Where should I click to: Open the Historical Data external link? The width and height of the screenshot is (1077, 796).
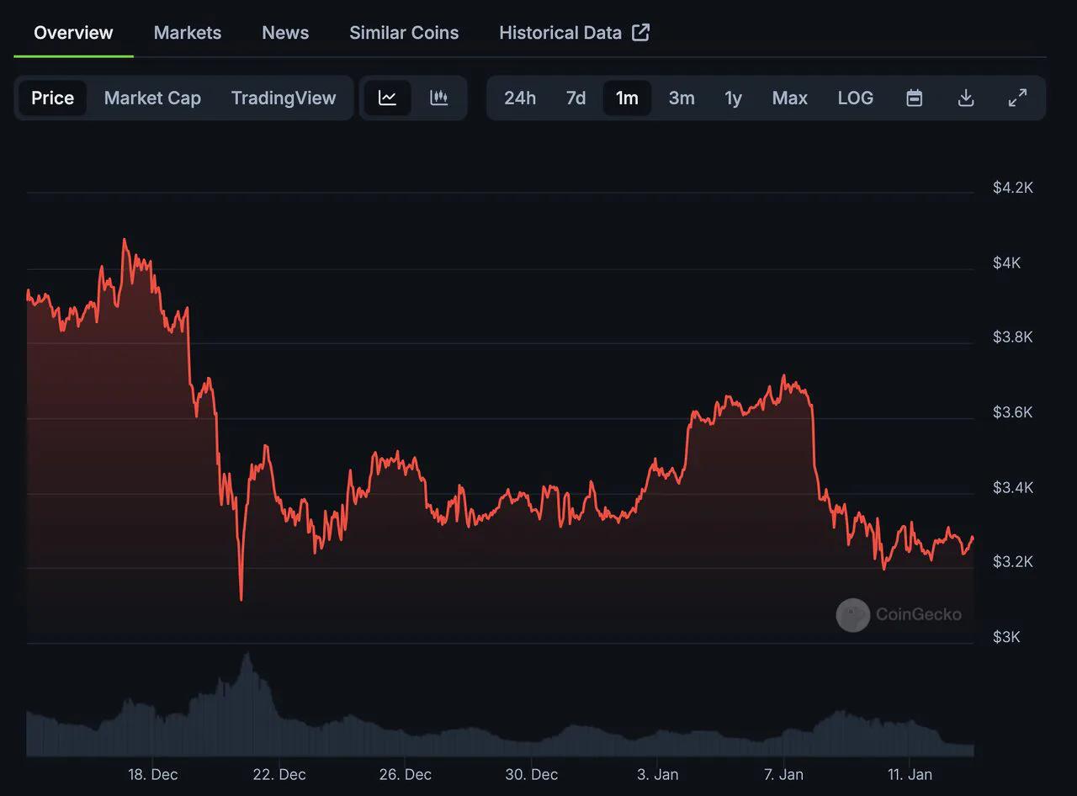click(574, 33)
